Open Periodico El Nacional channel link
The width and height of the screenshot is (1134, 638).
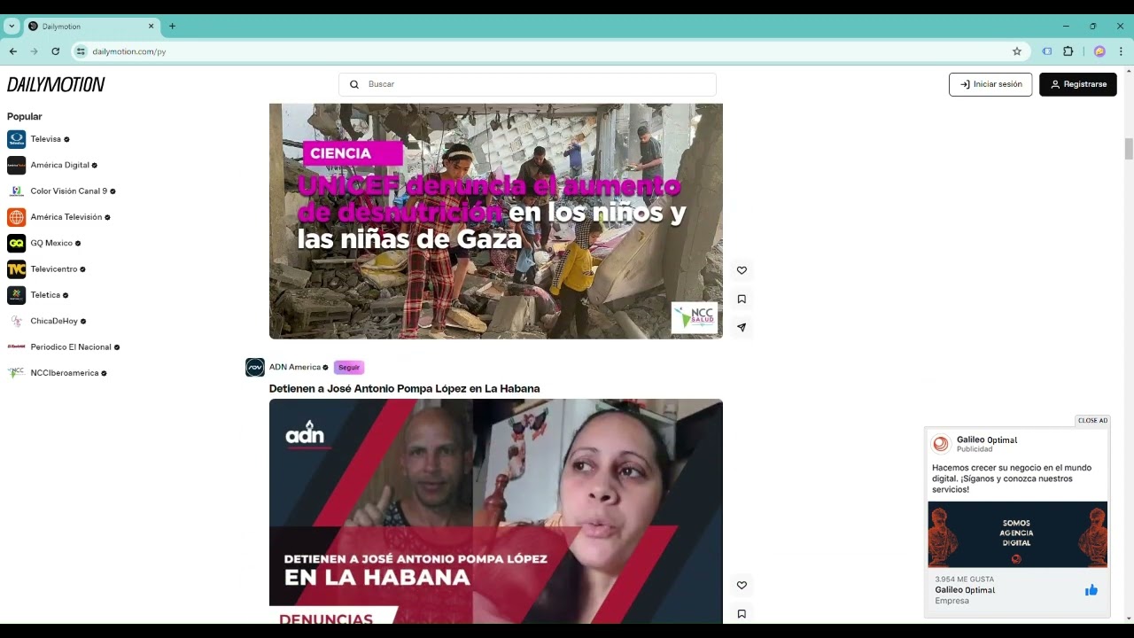pos(71,346)
